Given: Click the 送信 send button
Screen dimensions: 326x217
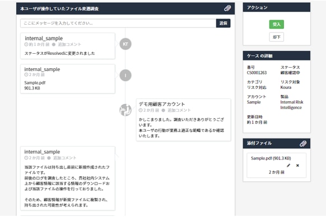Looking at the screenshot, I should 223,23.
